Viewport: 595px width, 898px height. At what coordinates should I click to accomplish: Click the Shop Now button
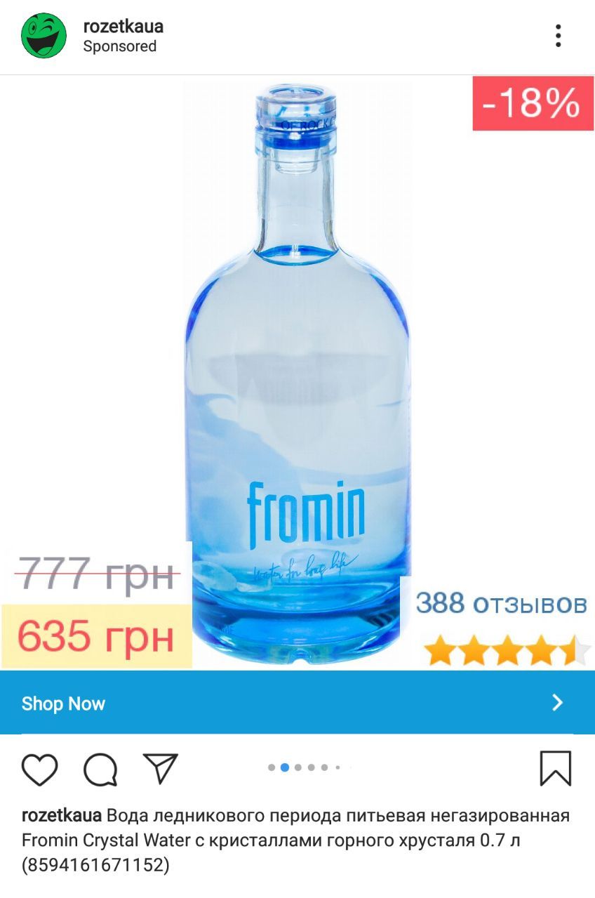[x=297, y=703]
